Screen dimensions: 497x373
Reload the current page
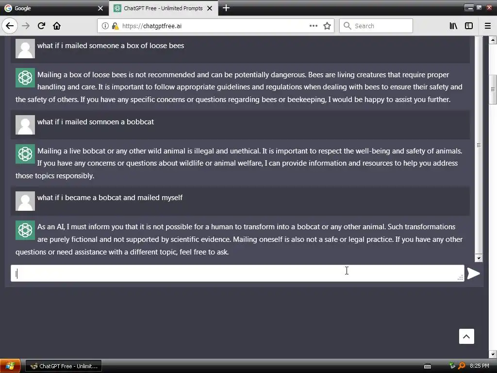point(41,26)
